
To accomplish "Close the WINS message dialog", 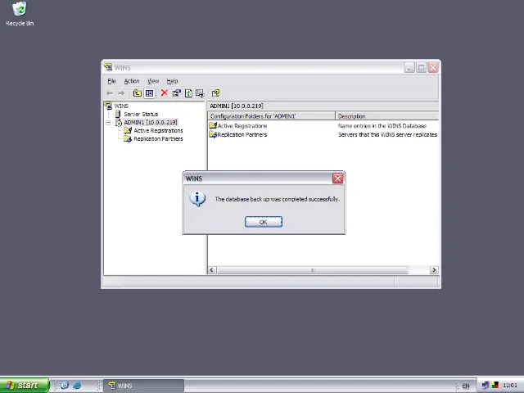I will 338,178.
